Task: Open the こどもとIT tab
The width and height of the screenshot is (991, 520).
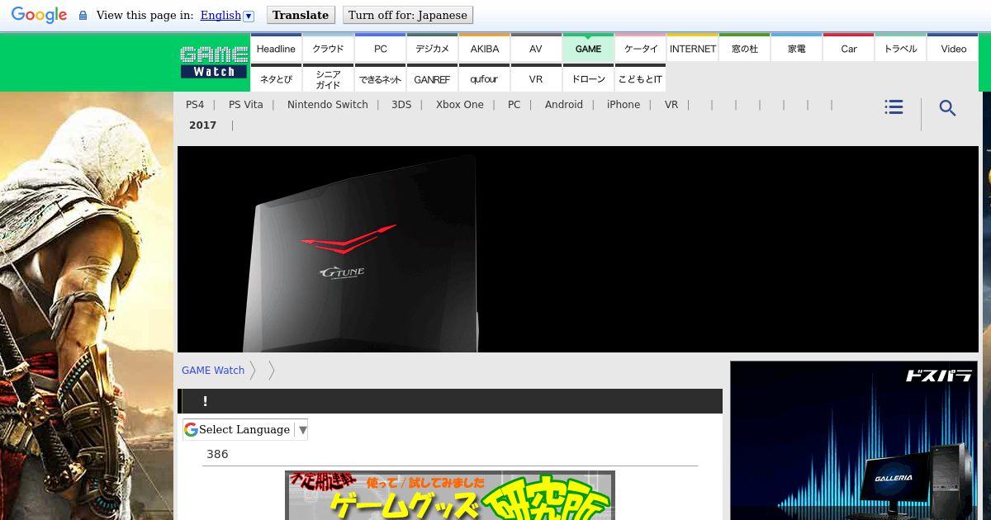Action: pyautogui.click(x=640, y=78)
